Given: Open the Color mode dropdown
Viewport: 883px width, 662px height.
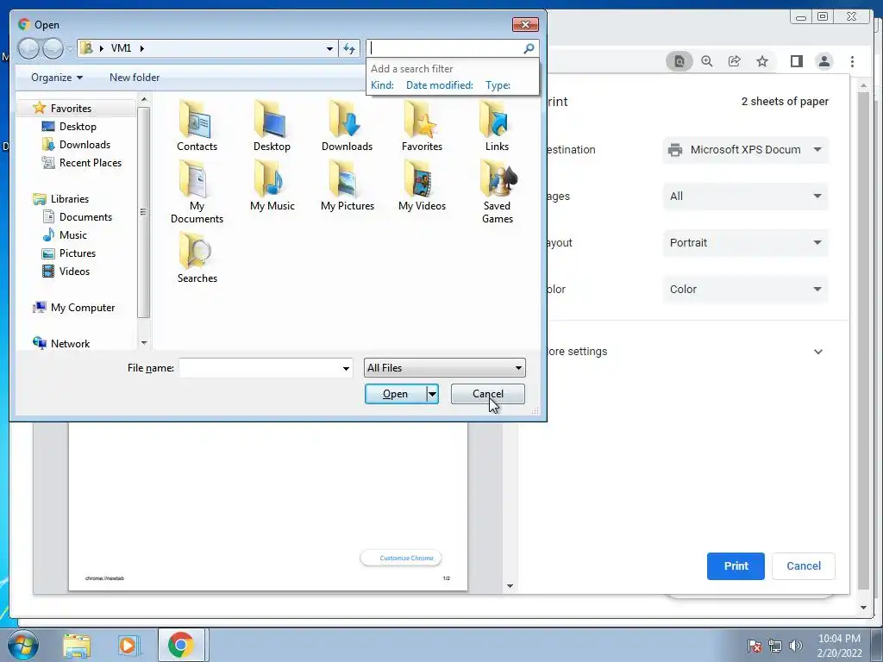Looking at the screenshot, I should [746, 290].
